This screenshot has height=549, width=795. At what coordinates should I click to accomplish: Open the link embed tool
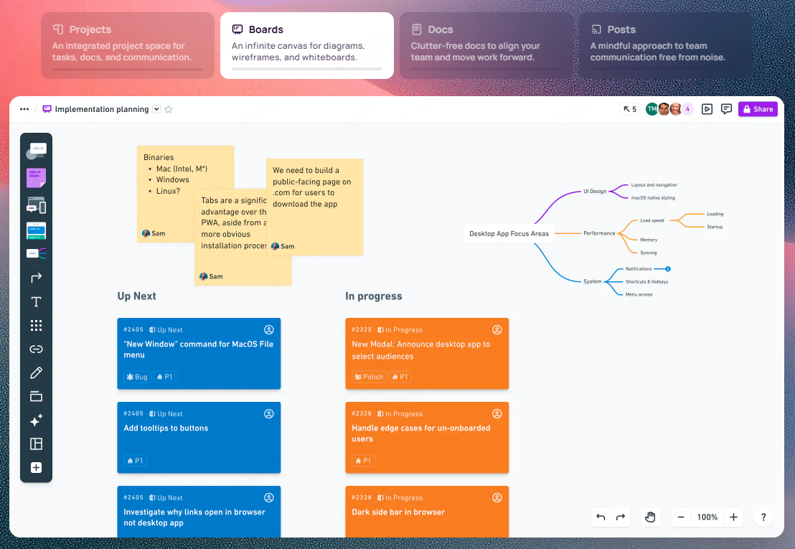pyautogui.click(x=36, y=349)
